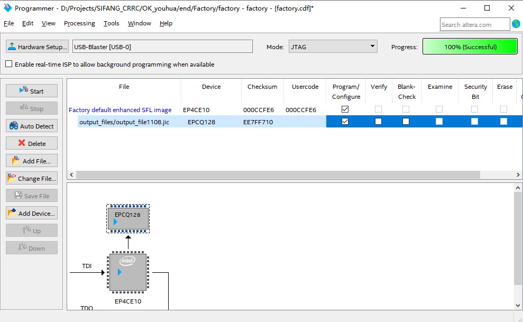Select the EPCQ128 chip in diagram

click(128, 218)
